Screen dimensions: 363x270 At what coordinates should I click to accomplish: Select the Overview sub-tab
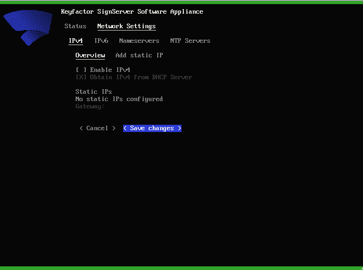tap(90, 56)
